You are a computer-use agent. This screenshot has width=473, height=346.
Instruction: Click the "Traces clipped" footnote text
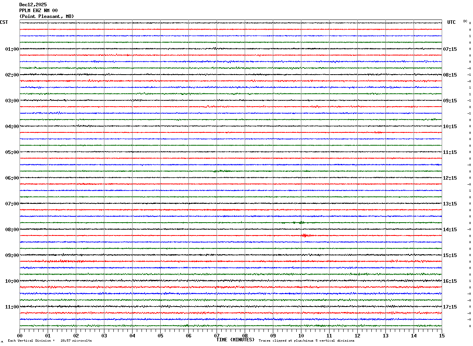pyautogui.click(x=306, y=341)
